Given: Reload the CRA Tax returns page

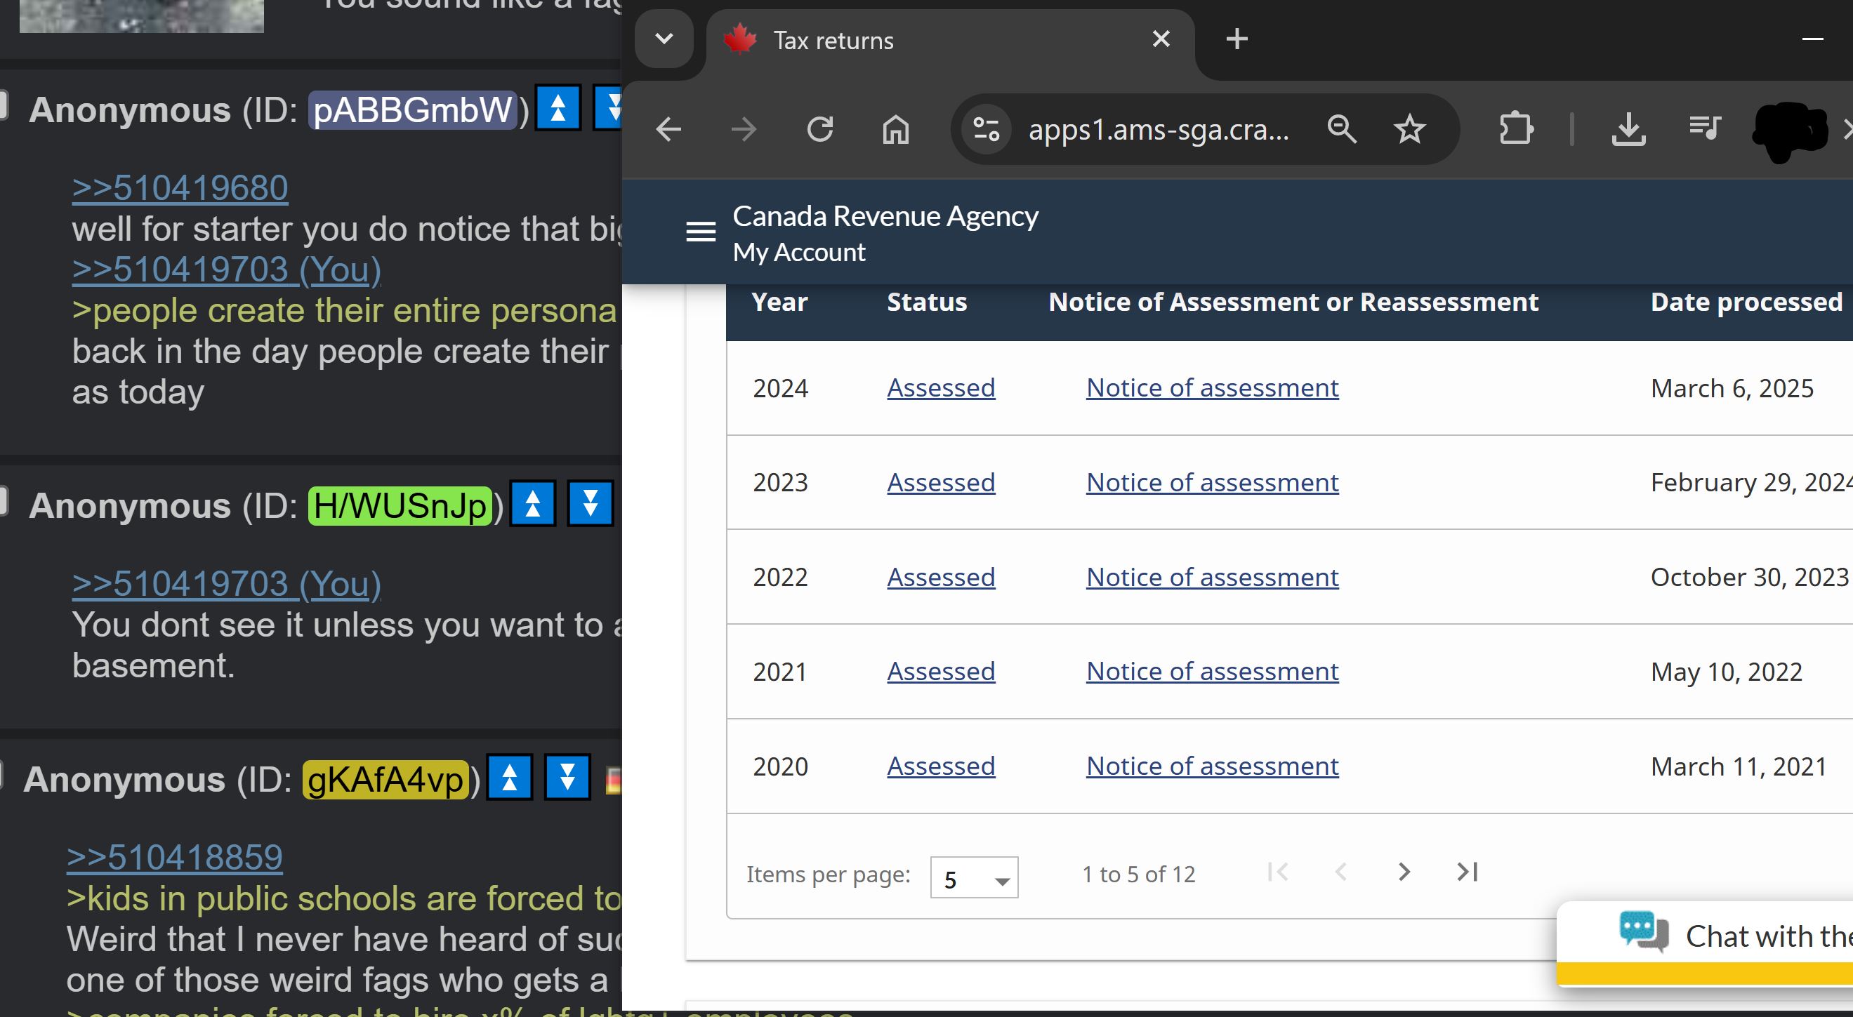Looking at the screenshot, I should [820, 129].
